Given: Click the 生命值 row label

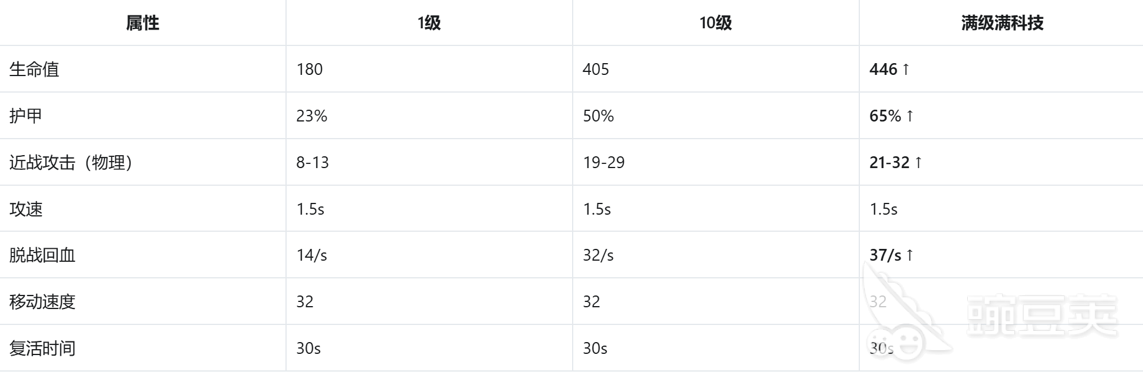Looking at the screenshot, I should pyautogui.click(x=34, y=69).
